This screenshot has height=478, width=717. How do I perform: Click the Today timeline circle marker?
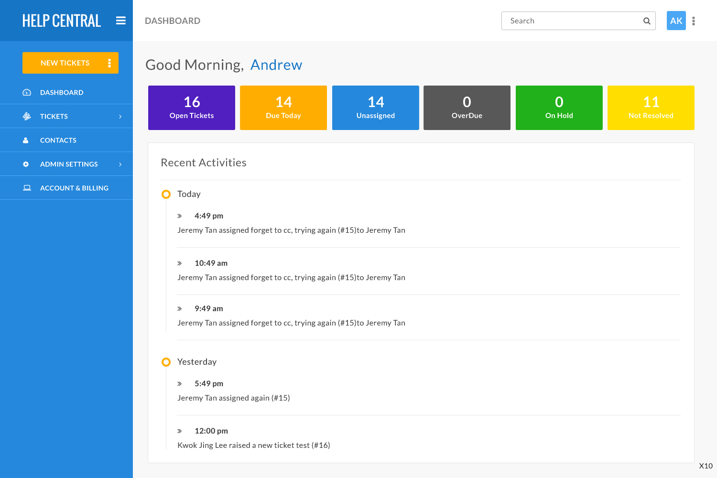point(166,194)
